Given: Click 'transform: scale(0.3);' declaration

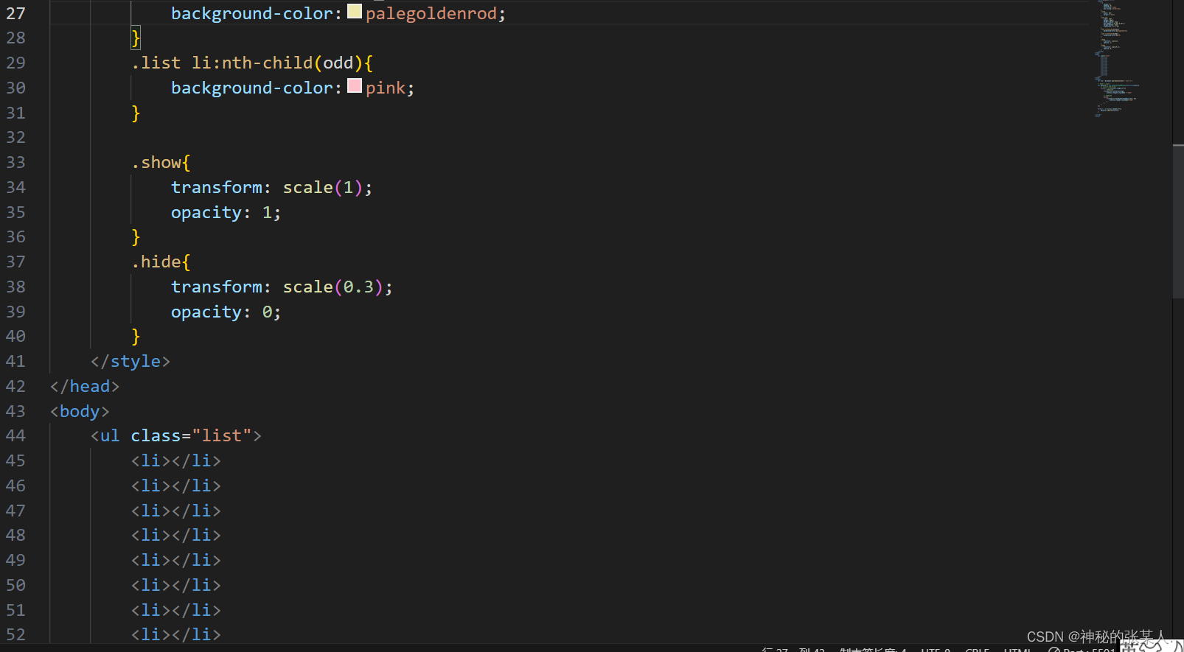Looking at the screenshot, I should pos(282,287).
